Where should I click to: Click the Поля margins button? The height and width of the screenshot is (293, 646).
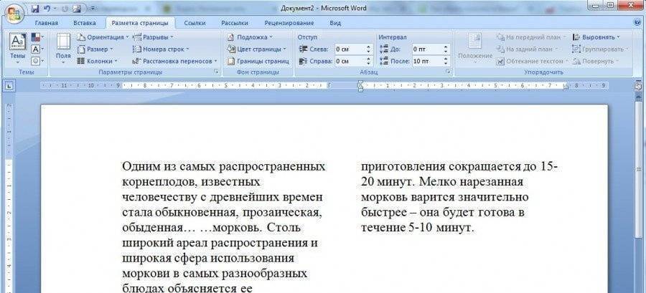click(x=63, y=47)
